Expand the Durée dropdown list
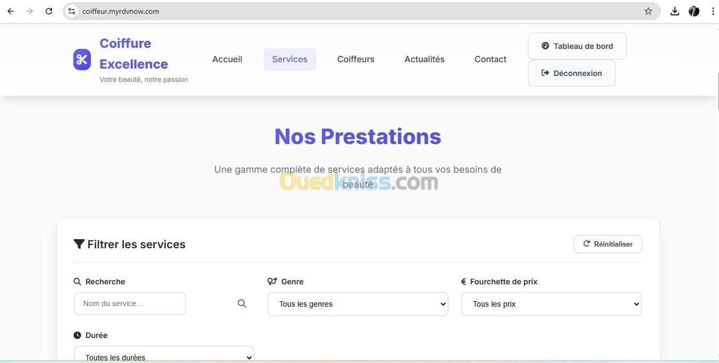This screenshot has height=363, width=719. [164, 356]
